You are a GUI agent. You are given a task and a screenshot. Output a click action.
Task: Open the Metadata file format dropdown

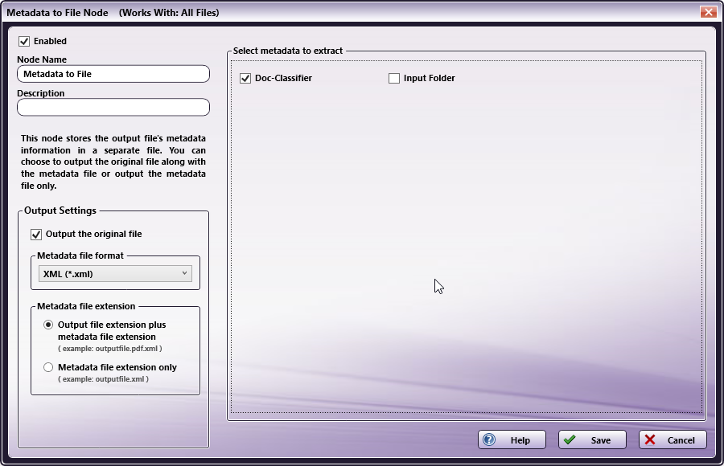(x=115, y=274)
